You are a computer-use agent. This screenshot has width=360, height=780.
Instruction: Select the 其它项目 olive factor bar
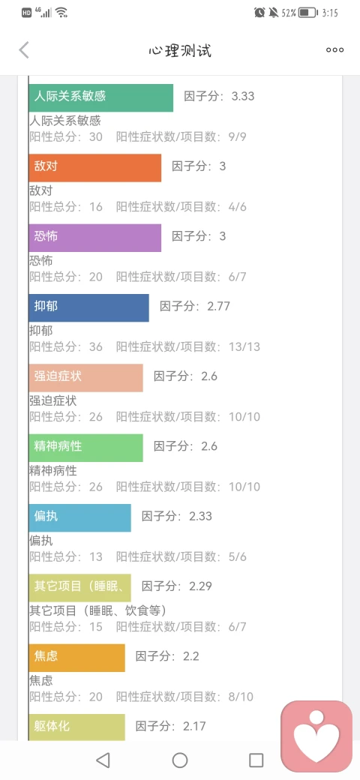[80, 588]
